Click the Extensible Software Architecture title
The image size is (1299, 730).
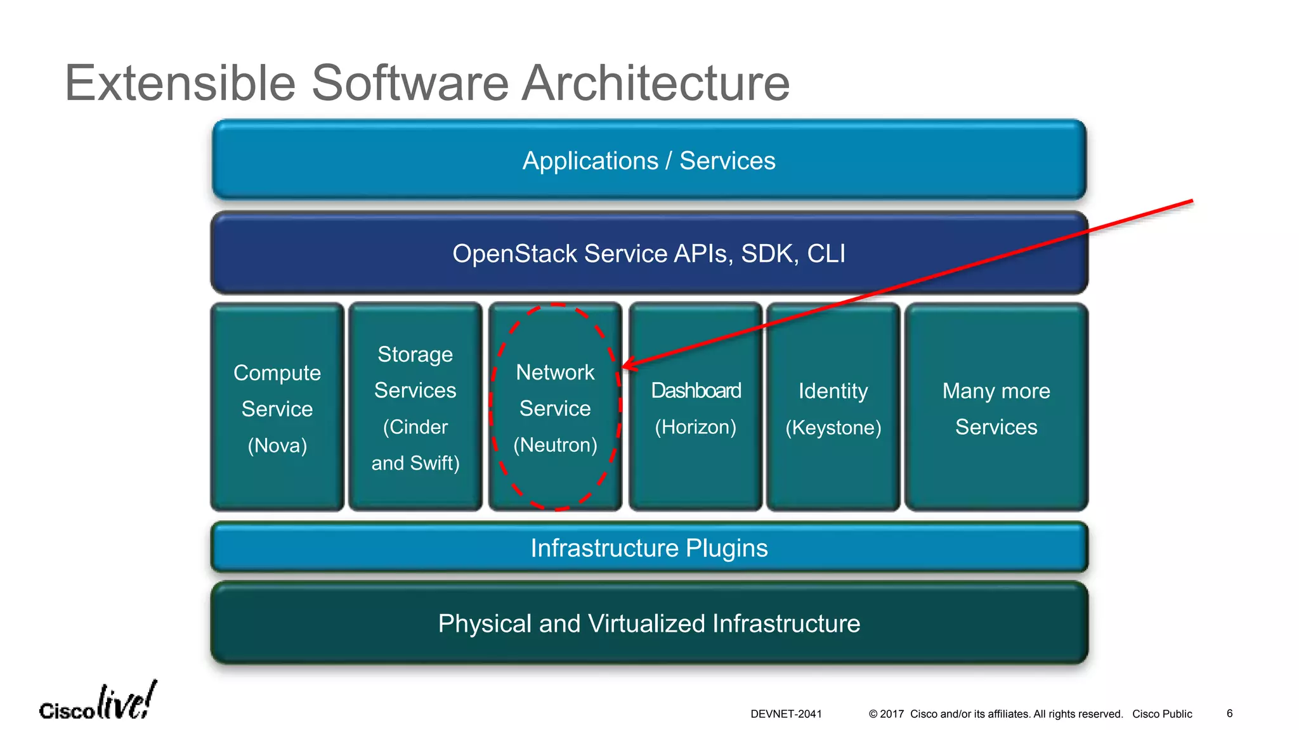coord(427,82)
